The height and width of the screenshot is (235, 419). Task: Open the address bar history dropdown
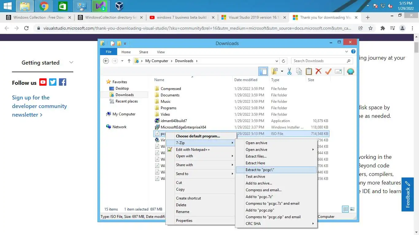[277, 61]
